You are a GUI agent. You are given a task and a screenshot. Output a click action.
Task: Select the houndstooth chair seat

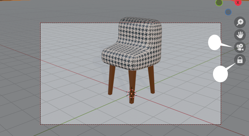132,43
